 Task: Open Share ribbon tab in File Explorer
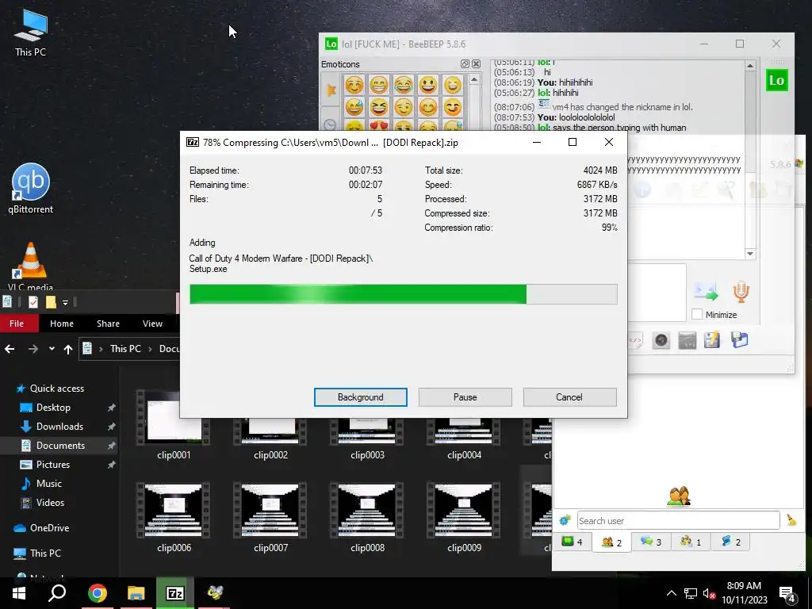[x=108, y=324]
